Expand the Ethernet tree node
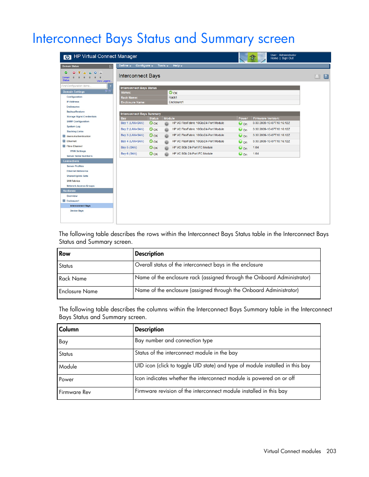Viewport: 369px width, 477px height. [64, 141]
